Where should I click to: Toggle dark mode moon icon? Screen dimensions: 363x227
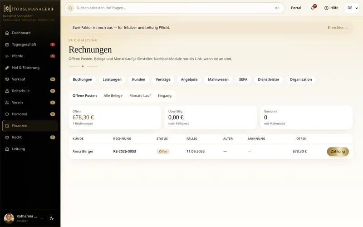pyautogui.click(x=52, y=218)
